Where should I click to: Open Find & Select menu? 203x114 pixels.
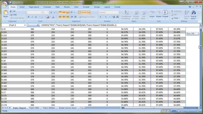[x=193, y=15]
